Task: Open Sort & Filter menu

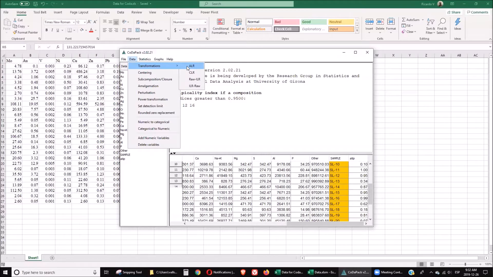Action: [x=430, y=26]
